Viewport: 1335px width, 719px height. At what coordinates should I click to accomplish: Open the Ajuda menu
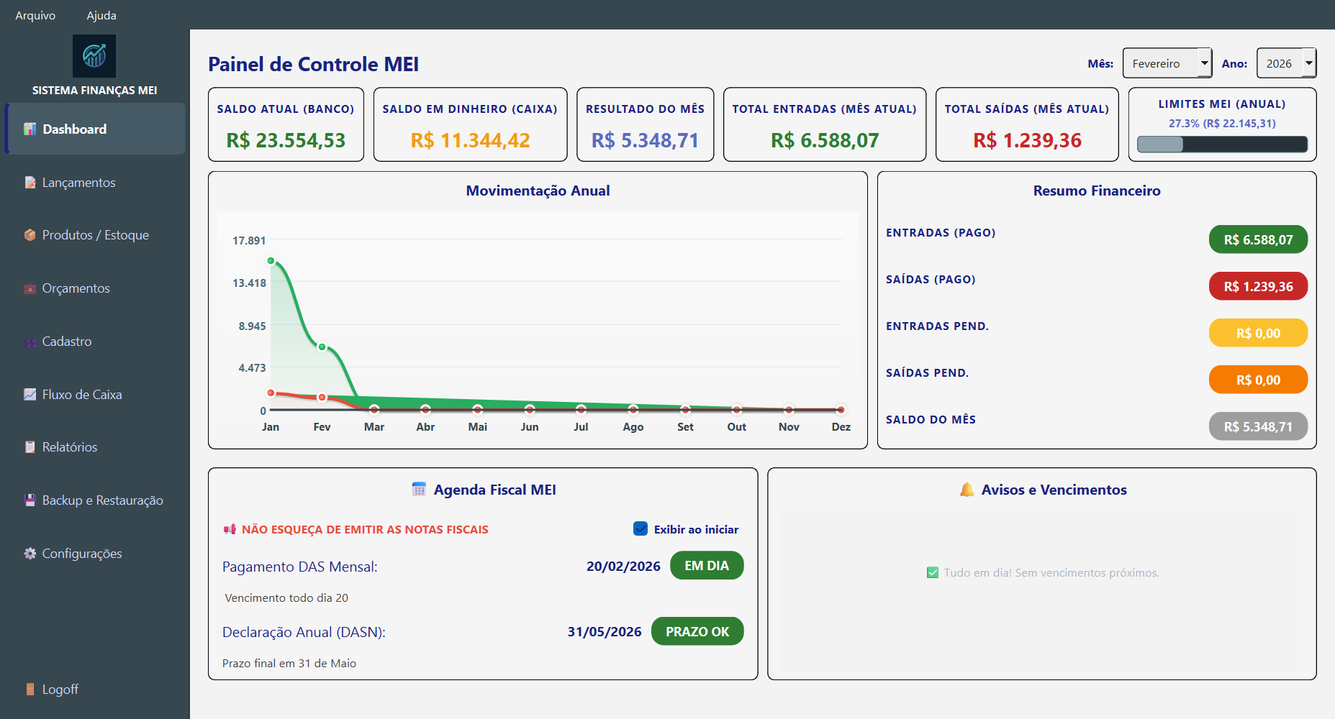click(x=100, y=14)
